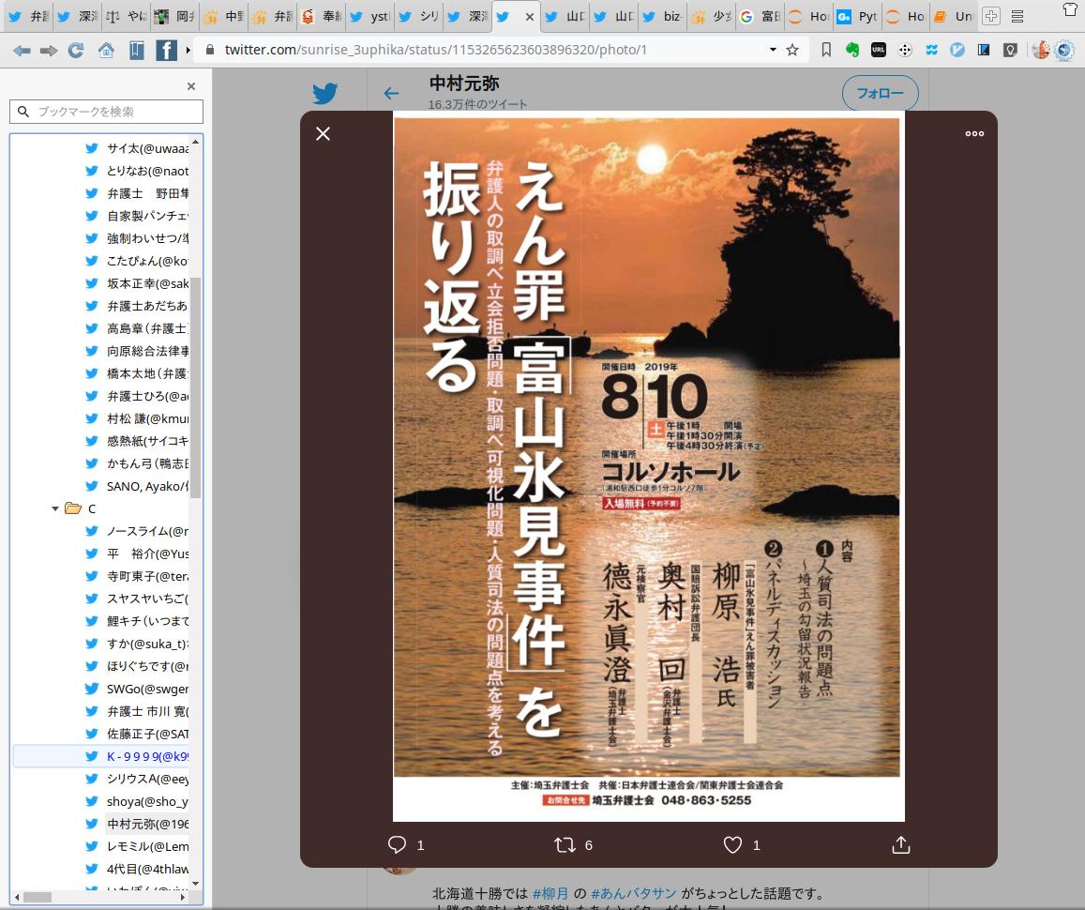Click the bookmark ribbon extension icon
The image size is (1085, 910).
pyautogui.click(x=826, y=50)
